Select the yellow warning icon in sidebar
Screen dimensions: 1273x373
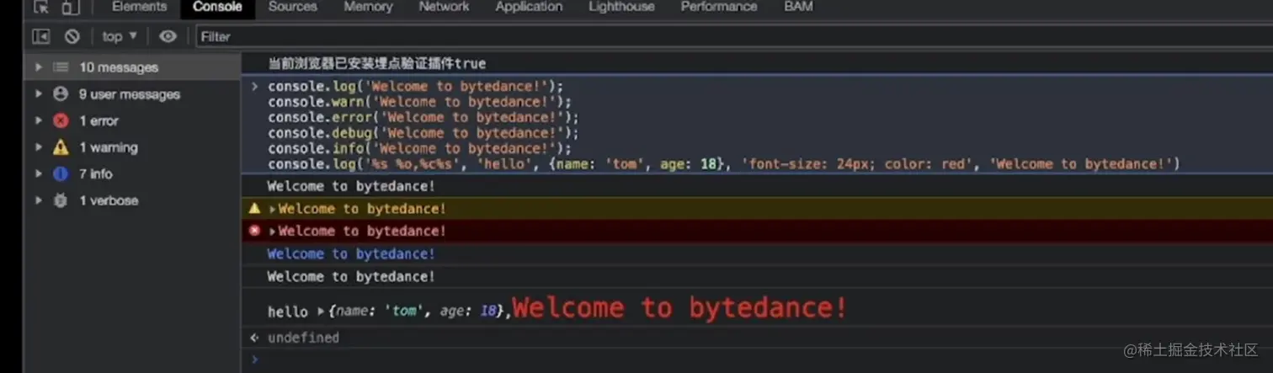tap(61, 147)
